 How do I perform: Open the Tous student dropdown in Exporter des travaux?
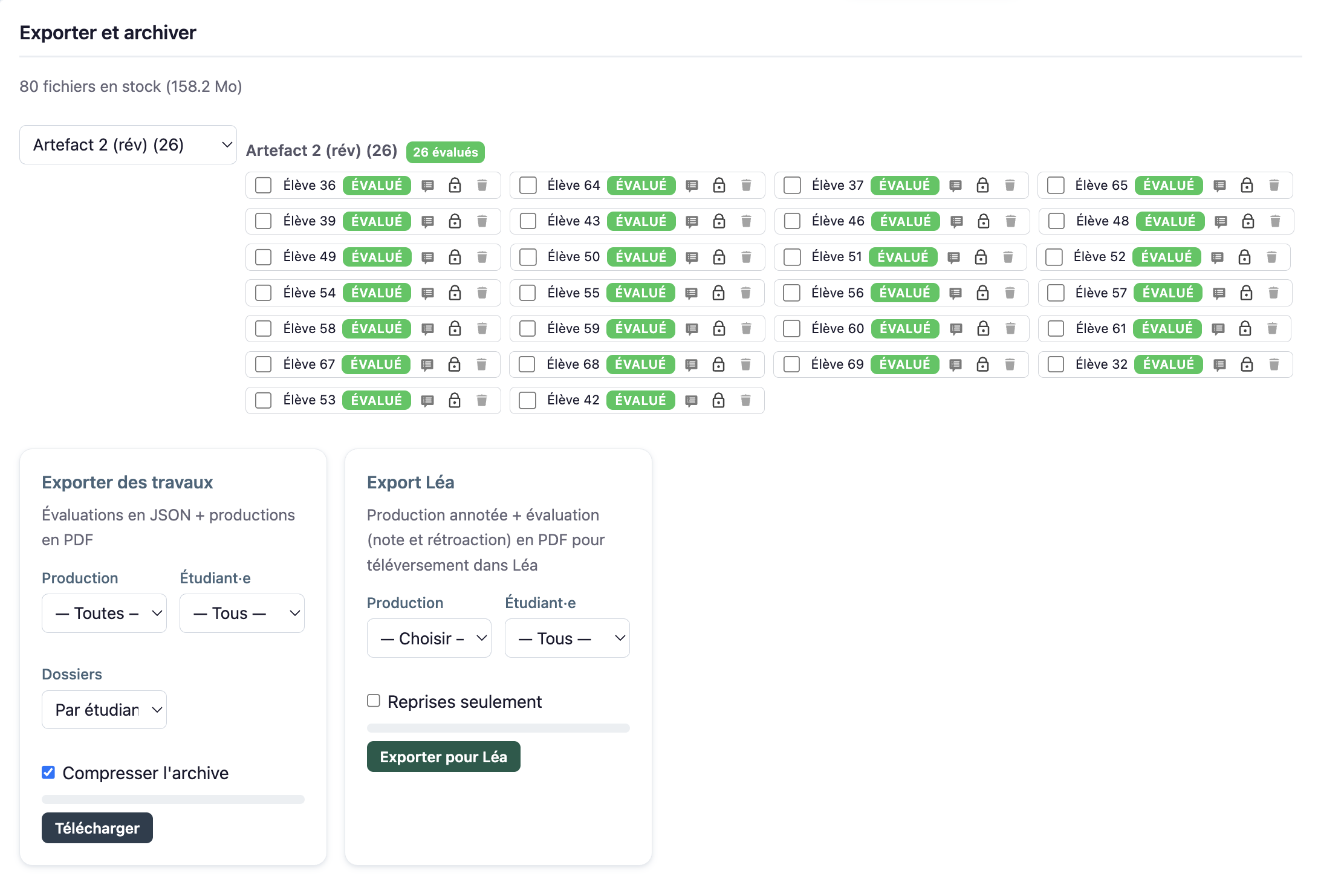pyautogui.click(x=242, y=613)
